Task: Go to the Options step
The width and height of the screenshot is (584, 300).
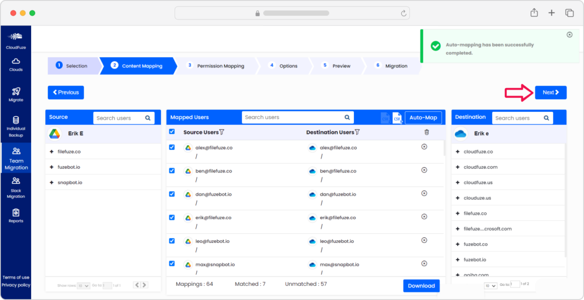Action: click(283, 66)
